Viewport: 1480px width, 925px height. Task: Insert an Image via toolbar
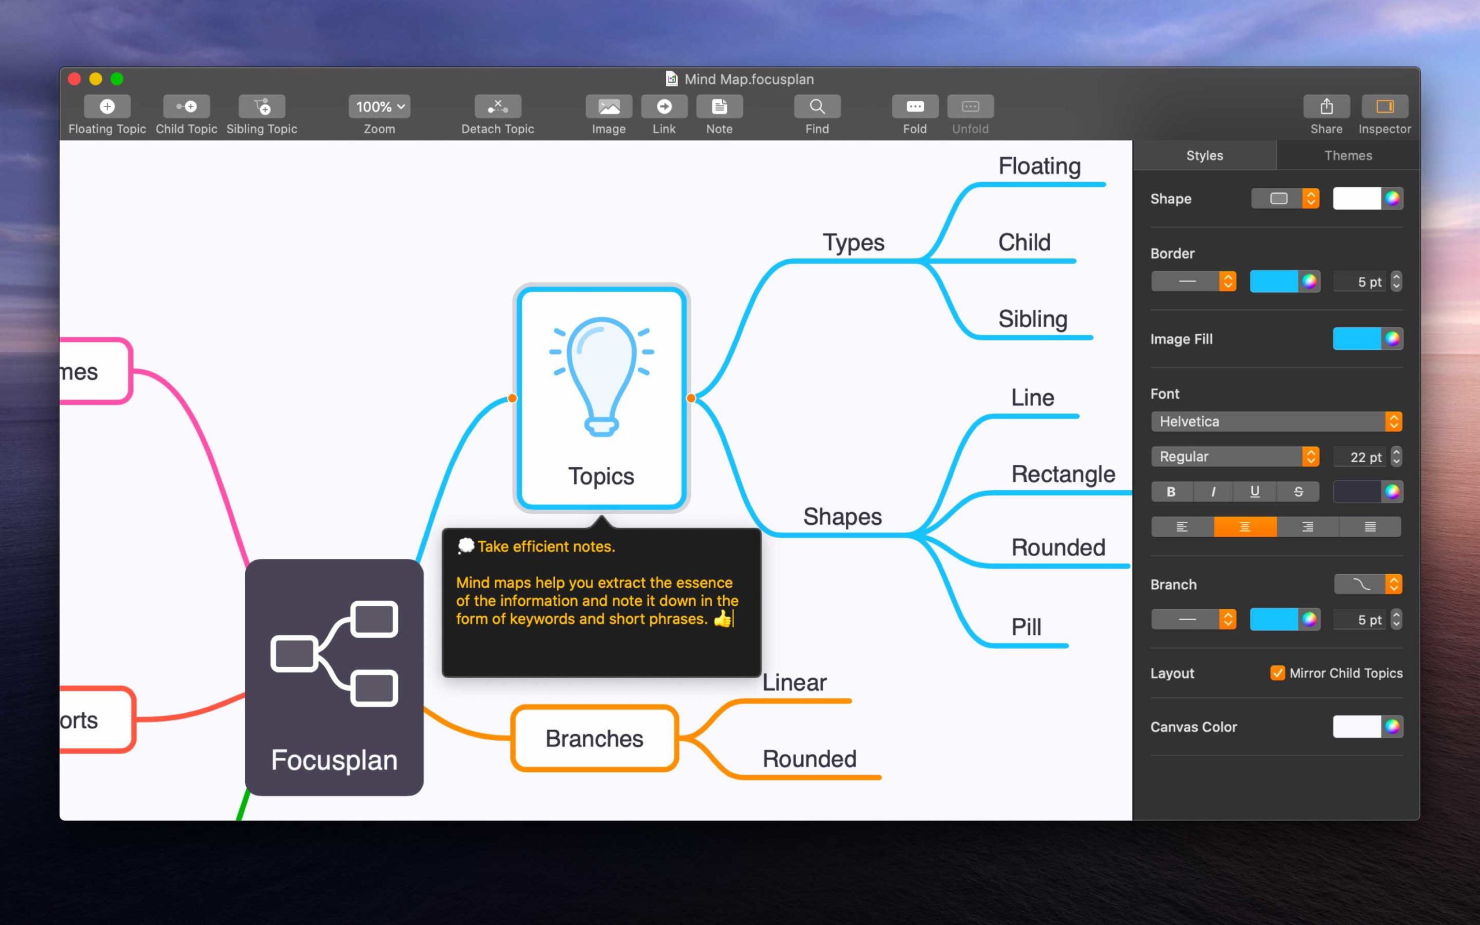pos(609,106)
